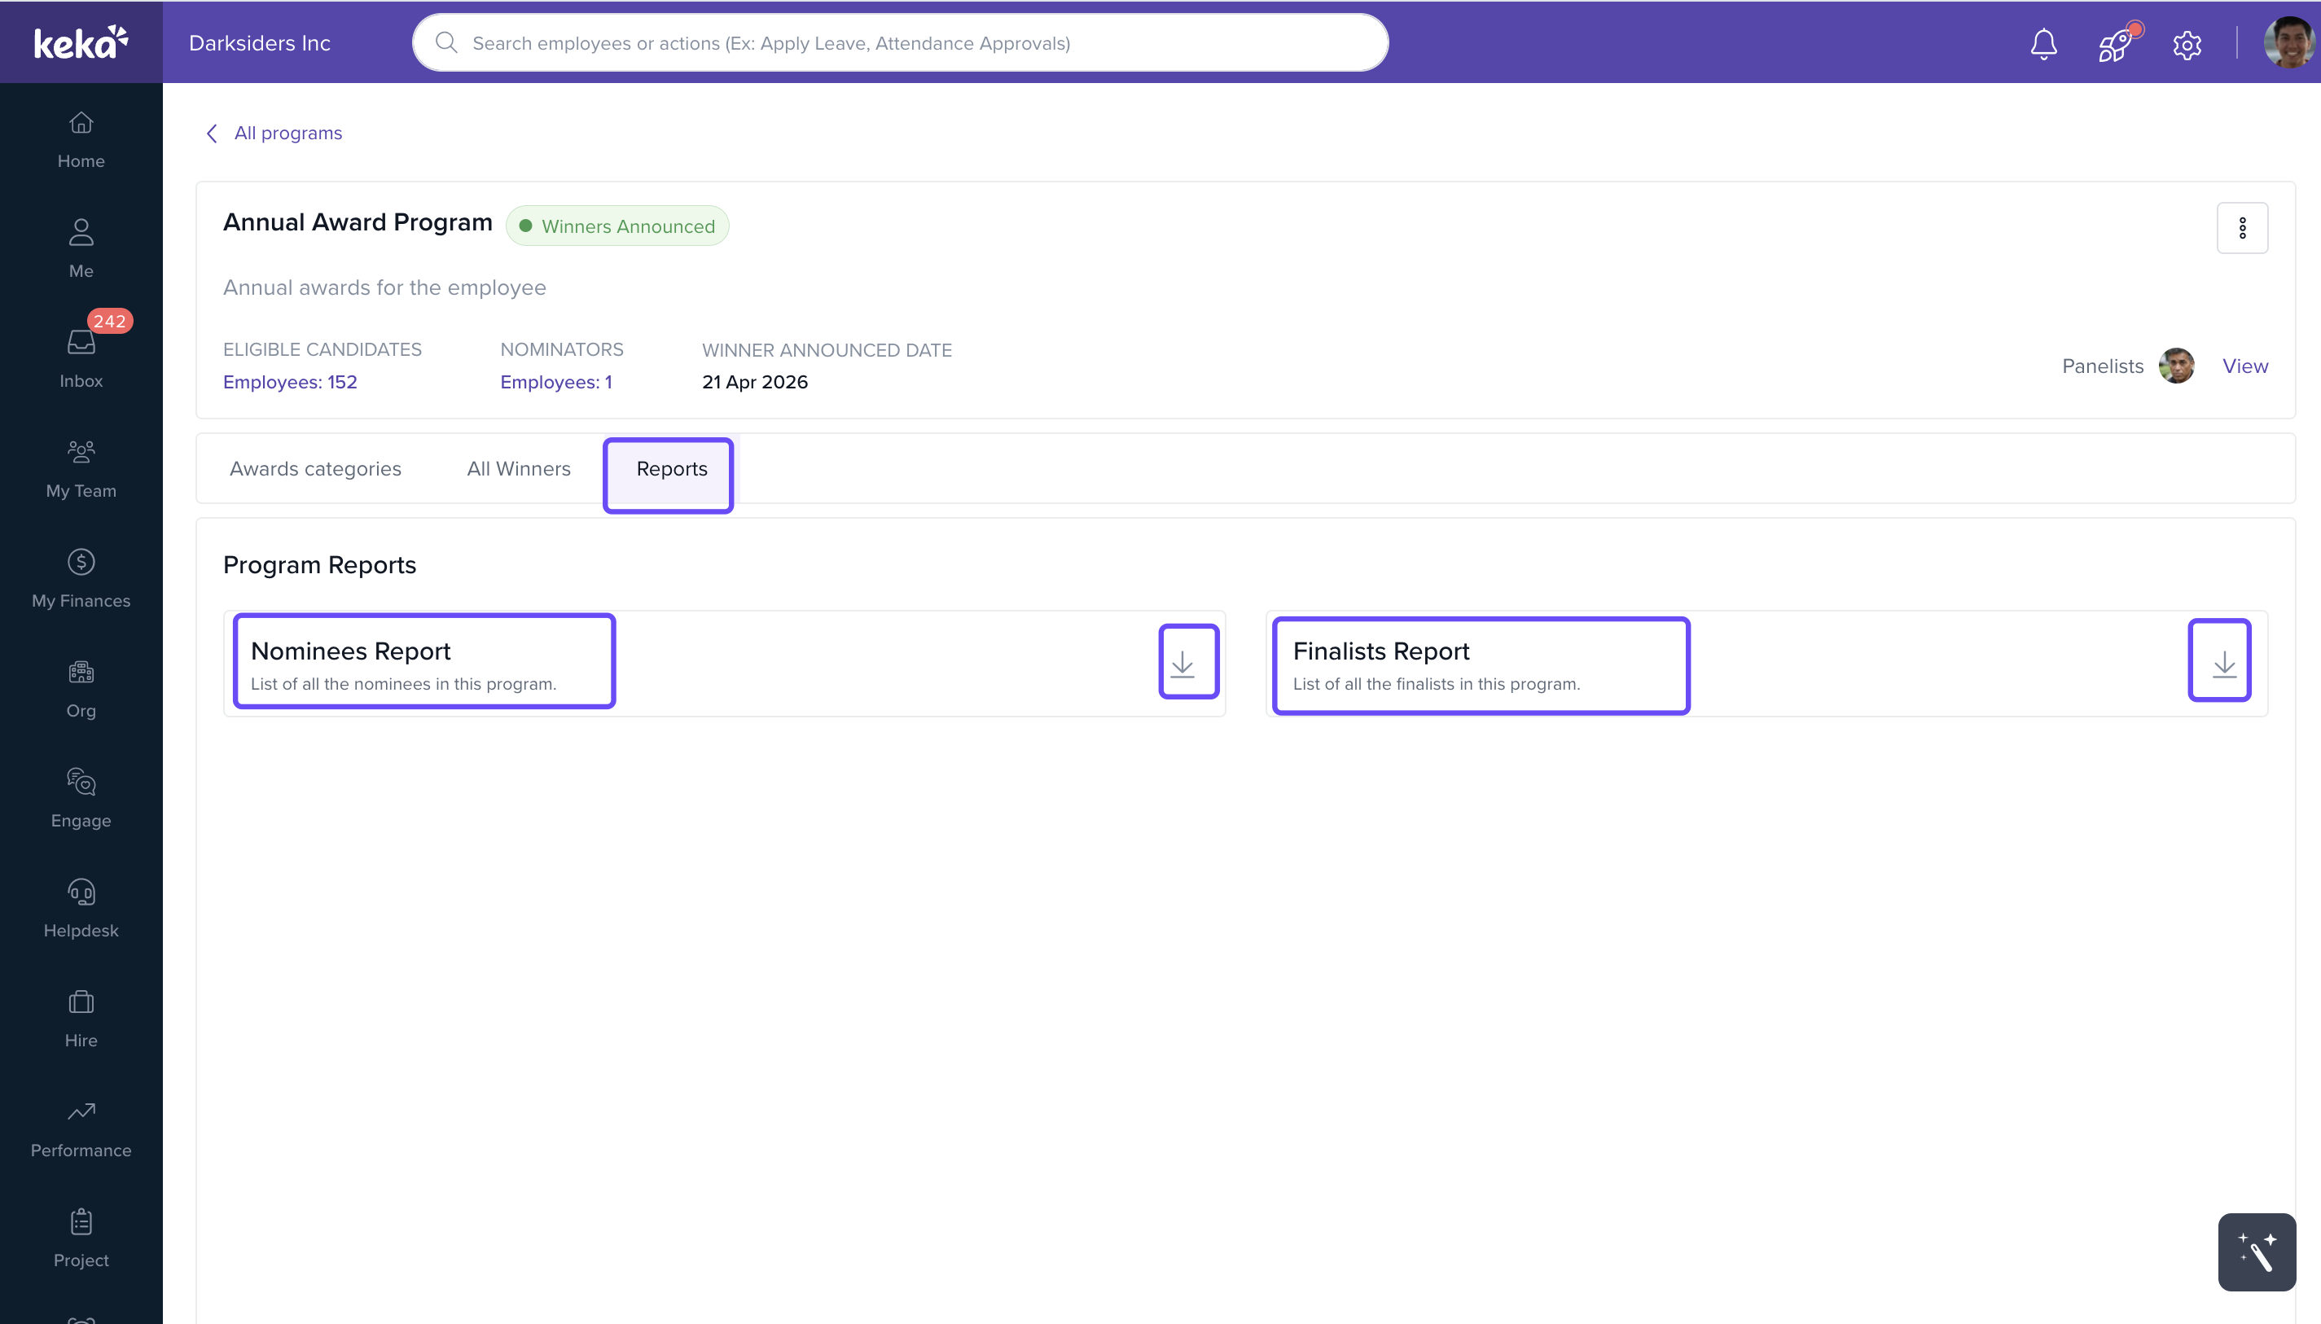Click the magic wand assistant button
2321x1324 pixels.
click(x=2256, y=1252)
